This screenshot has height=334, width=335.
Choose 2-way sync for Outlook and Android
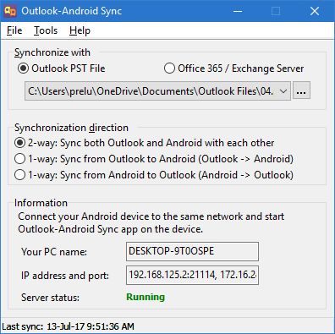[144, 143]
